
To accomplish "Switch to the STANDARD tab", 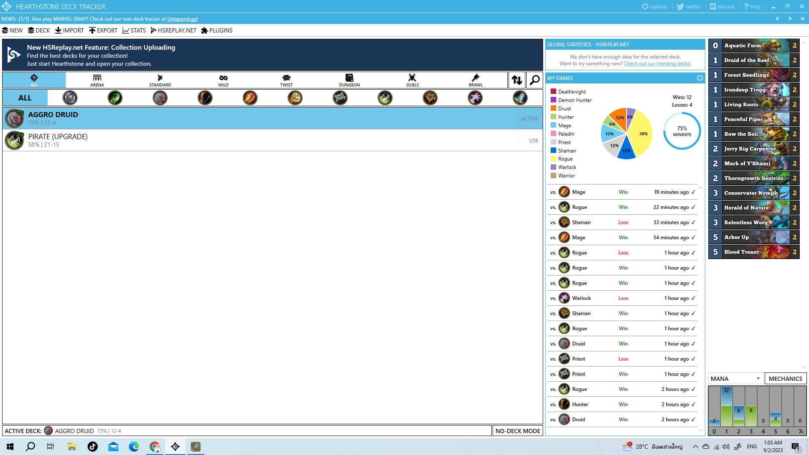I will [x=160, y=80].
